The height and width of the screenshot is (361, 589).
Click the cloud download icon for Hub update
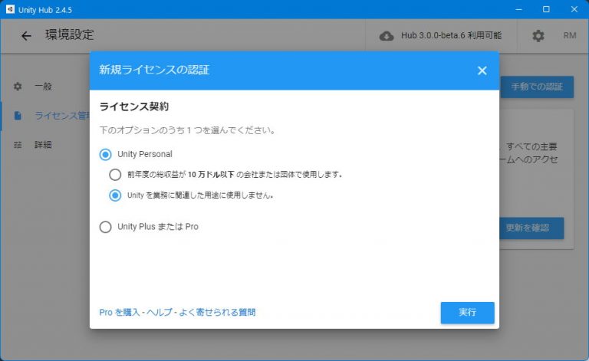pyautogui.click(x=387, y=36)
